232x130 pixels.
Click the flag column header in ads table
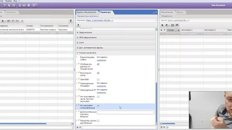pos(165,30)
